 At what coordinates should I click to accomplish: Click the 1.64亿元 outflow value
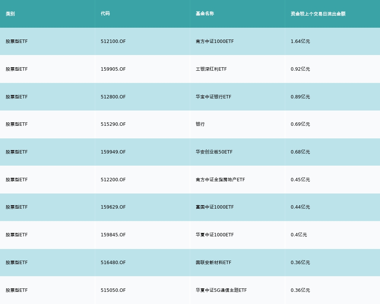300,41
